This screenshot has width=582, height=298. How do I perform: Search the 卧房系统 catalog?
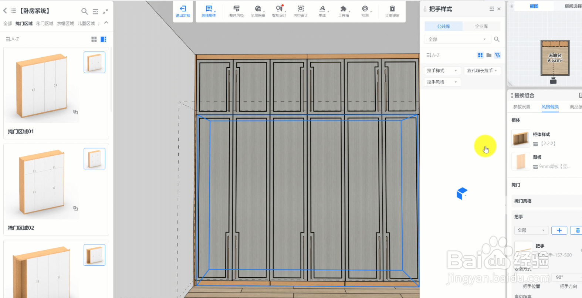click(85, 11)
